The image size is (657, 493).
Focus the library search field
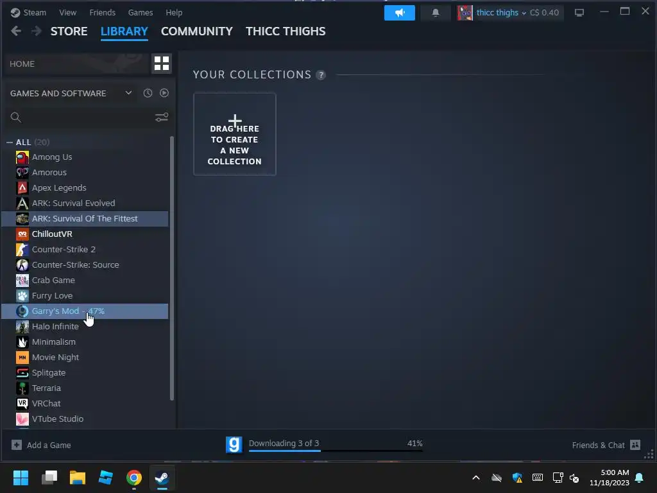point(88,117)
